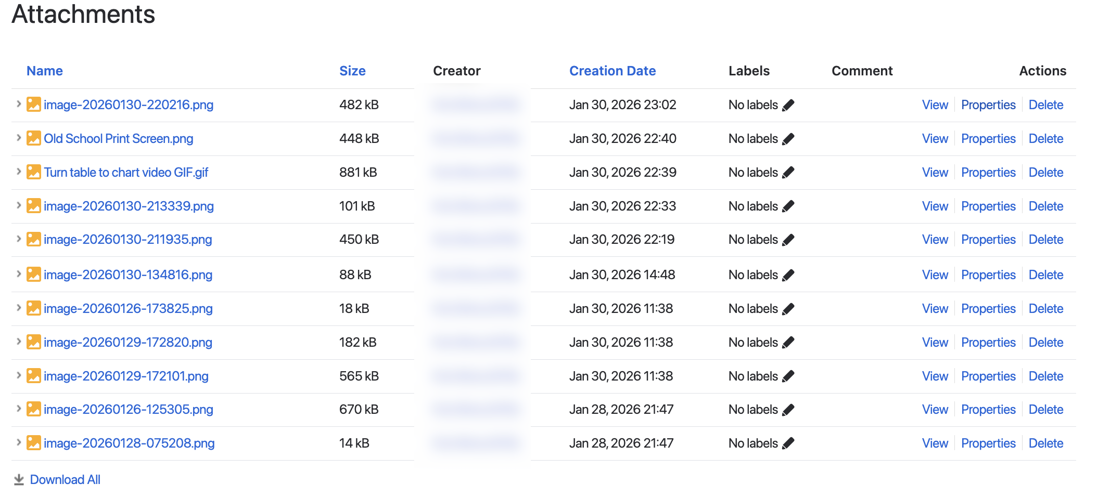The width and height of the screenshot is (1098, 497).
Task: Open Properties for image-20260130-213339.png
Action: 988,206
